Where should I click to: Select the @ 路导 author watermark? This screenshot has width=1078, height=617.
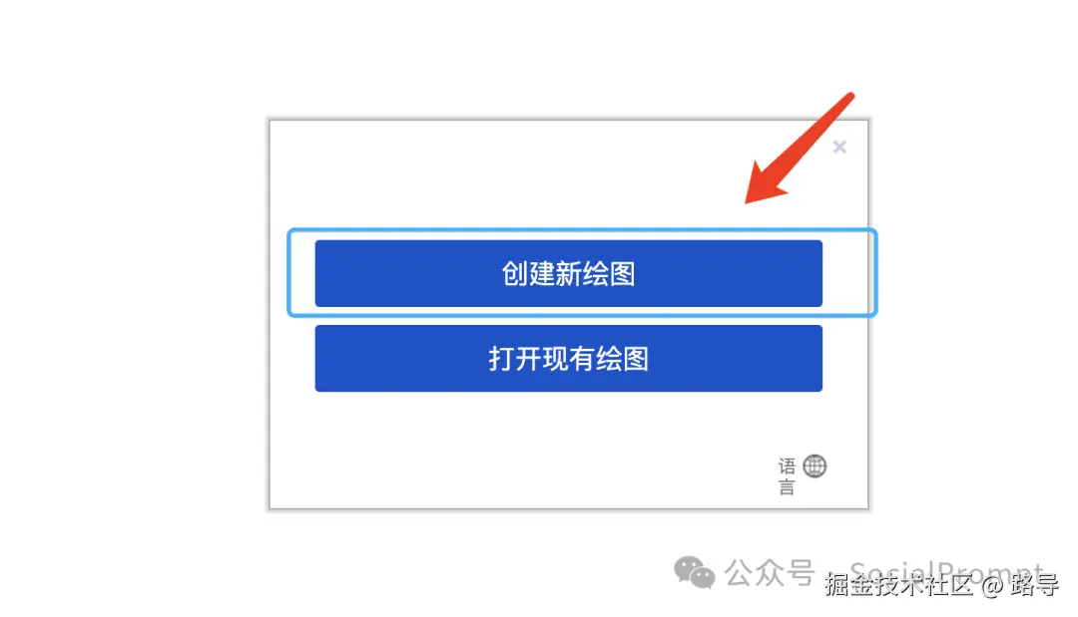pos(1020,585)
